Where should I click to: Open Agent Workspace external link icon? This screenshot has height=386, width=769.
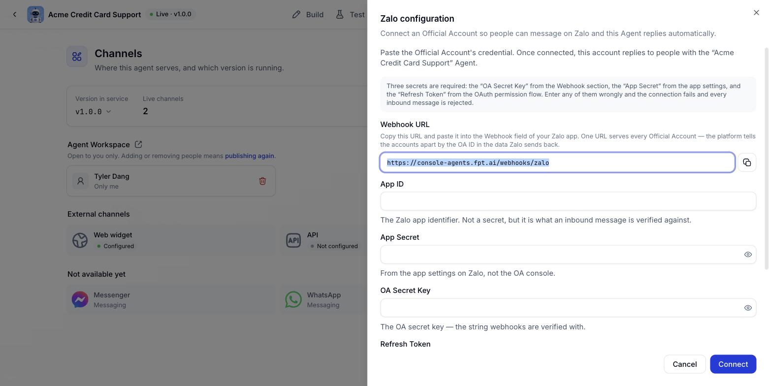point(138,144)
